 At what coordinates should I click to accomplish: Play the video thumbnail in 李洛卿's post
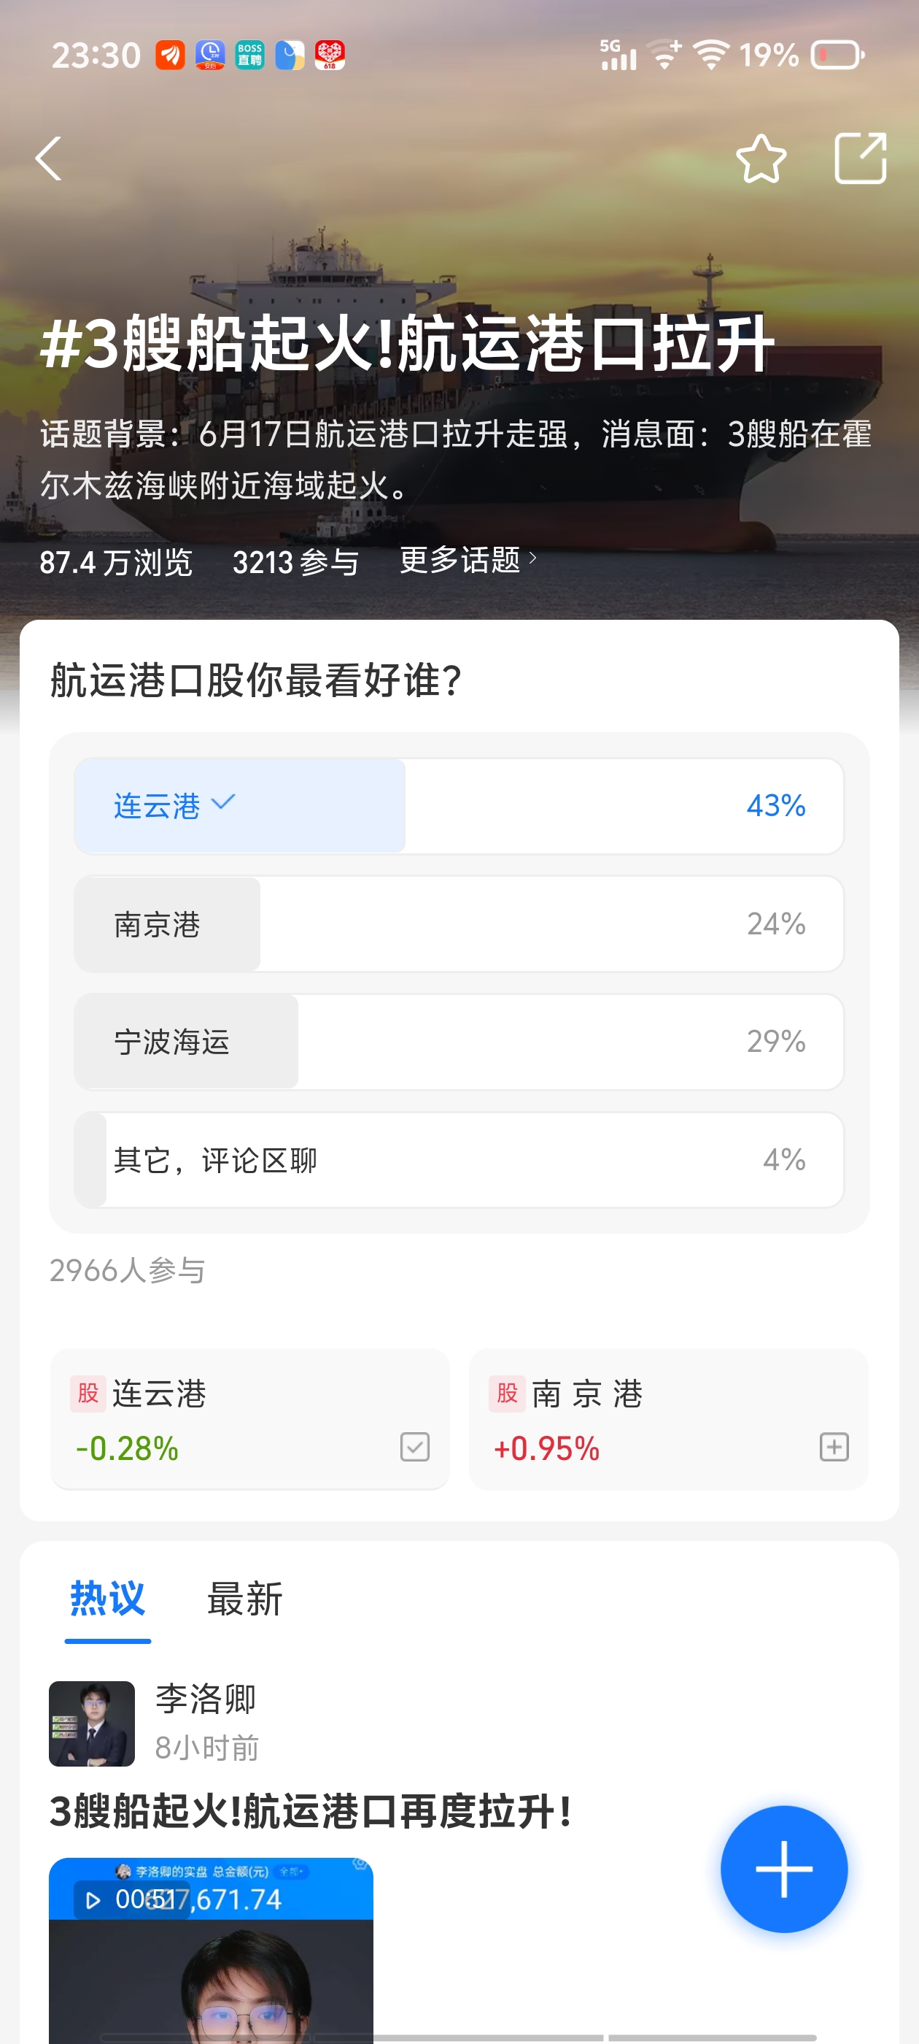(x=211, y=1951)
